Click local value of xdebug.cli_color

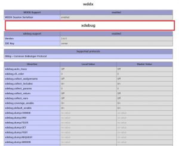pos(62,74)
